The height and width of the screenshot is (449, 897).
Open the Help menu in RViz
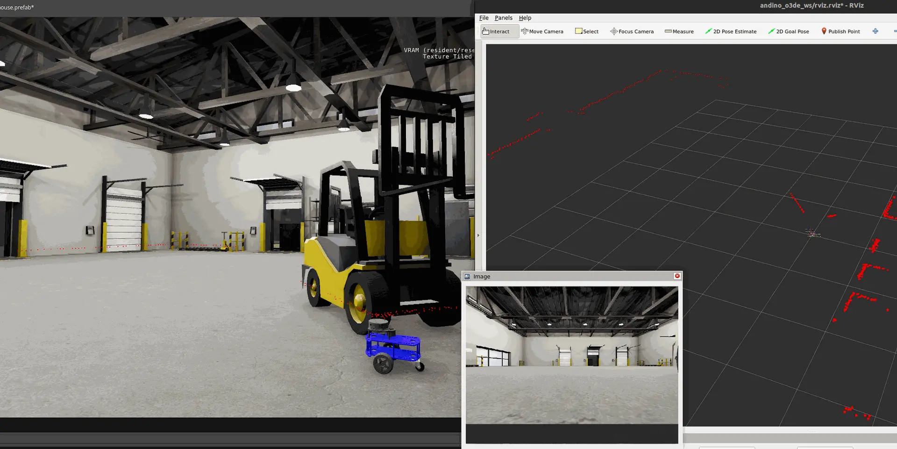click(525, 18)
